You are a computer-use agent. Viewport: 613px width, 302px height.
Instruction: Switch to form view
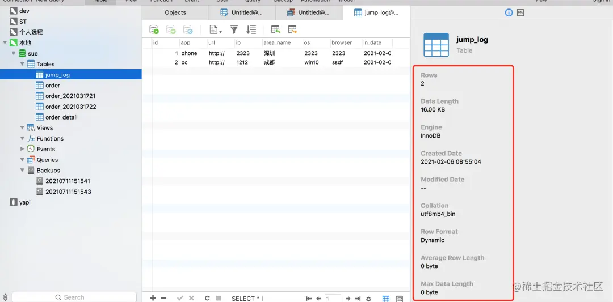(x=400, y=299)
